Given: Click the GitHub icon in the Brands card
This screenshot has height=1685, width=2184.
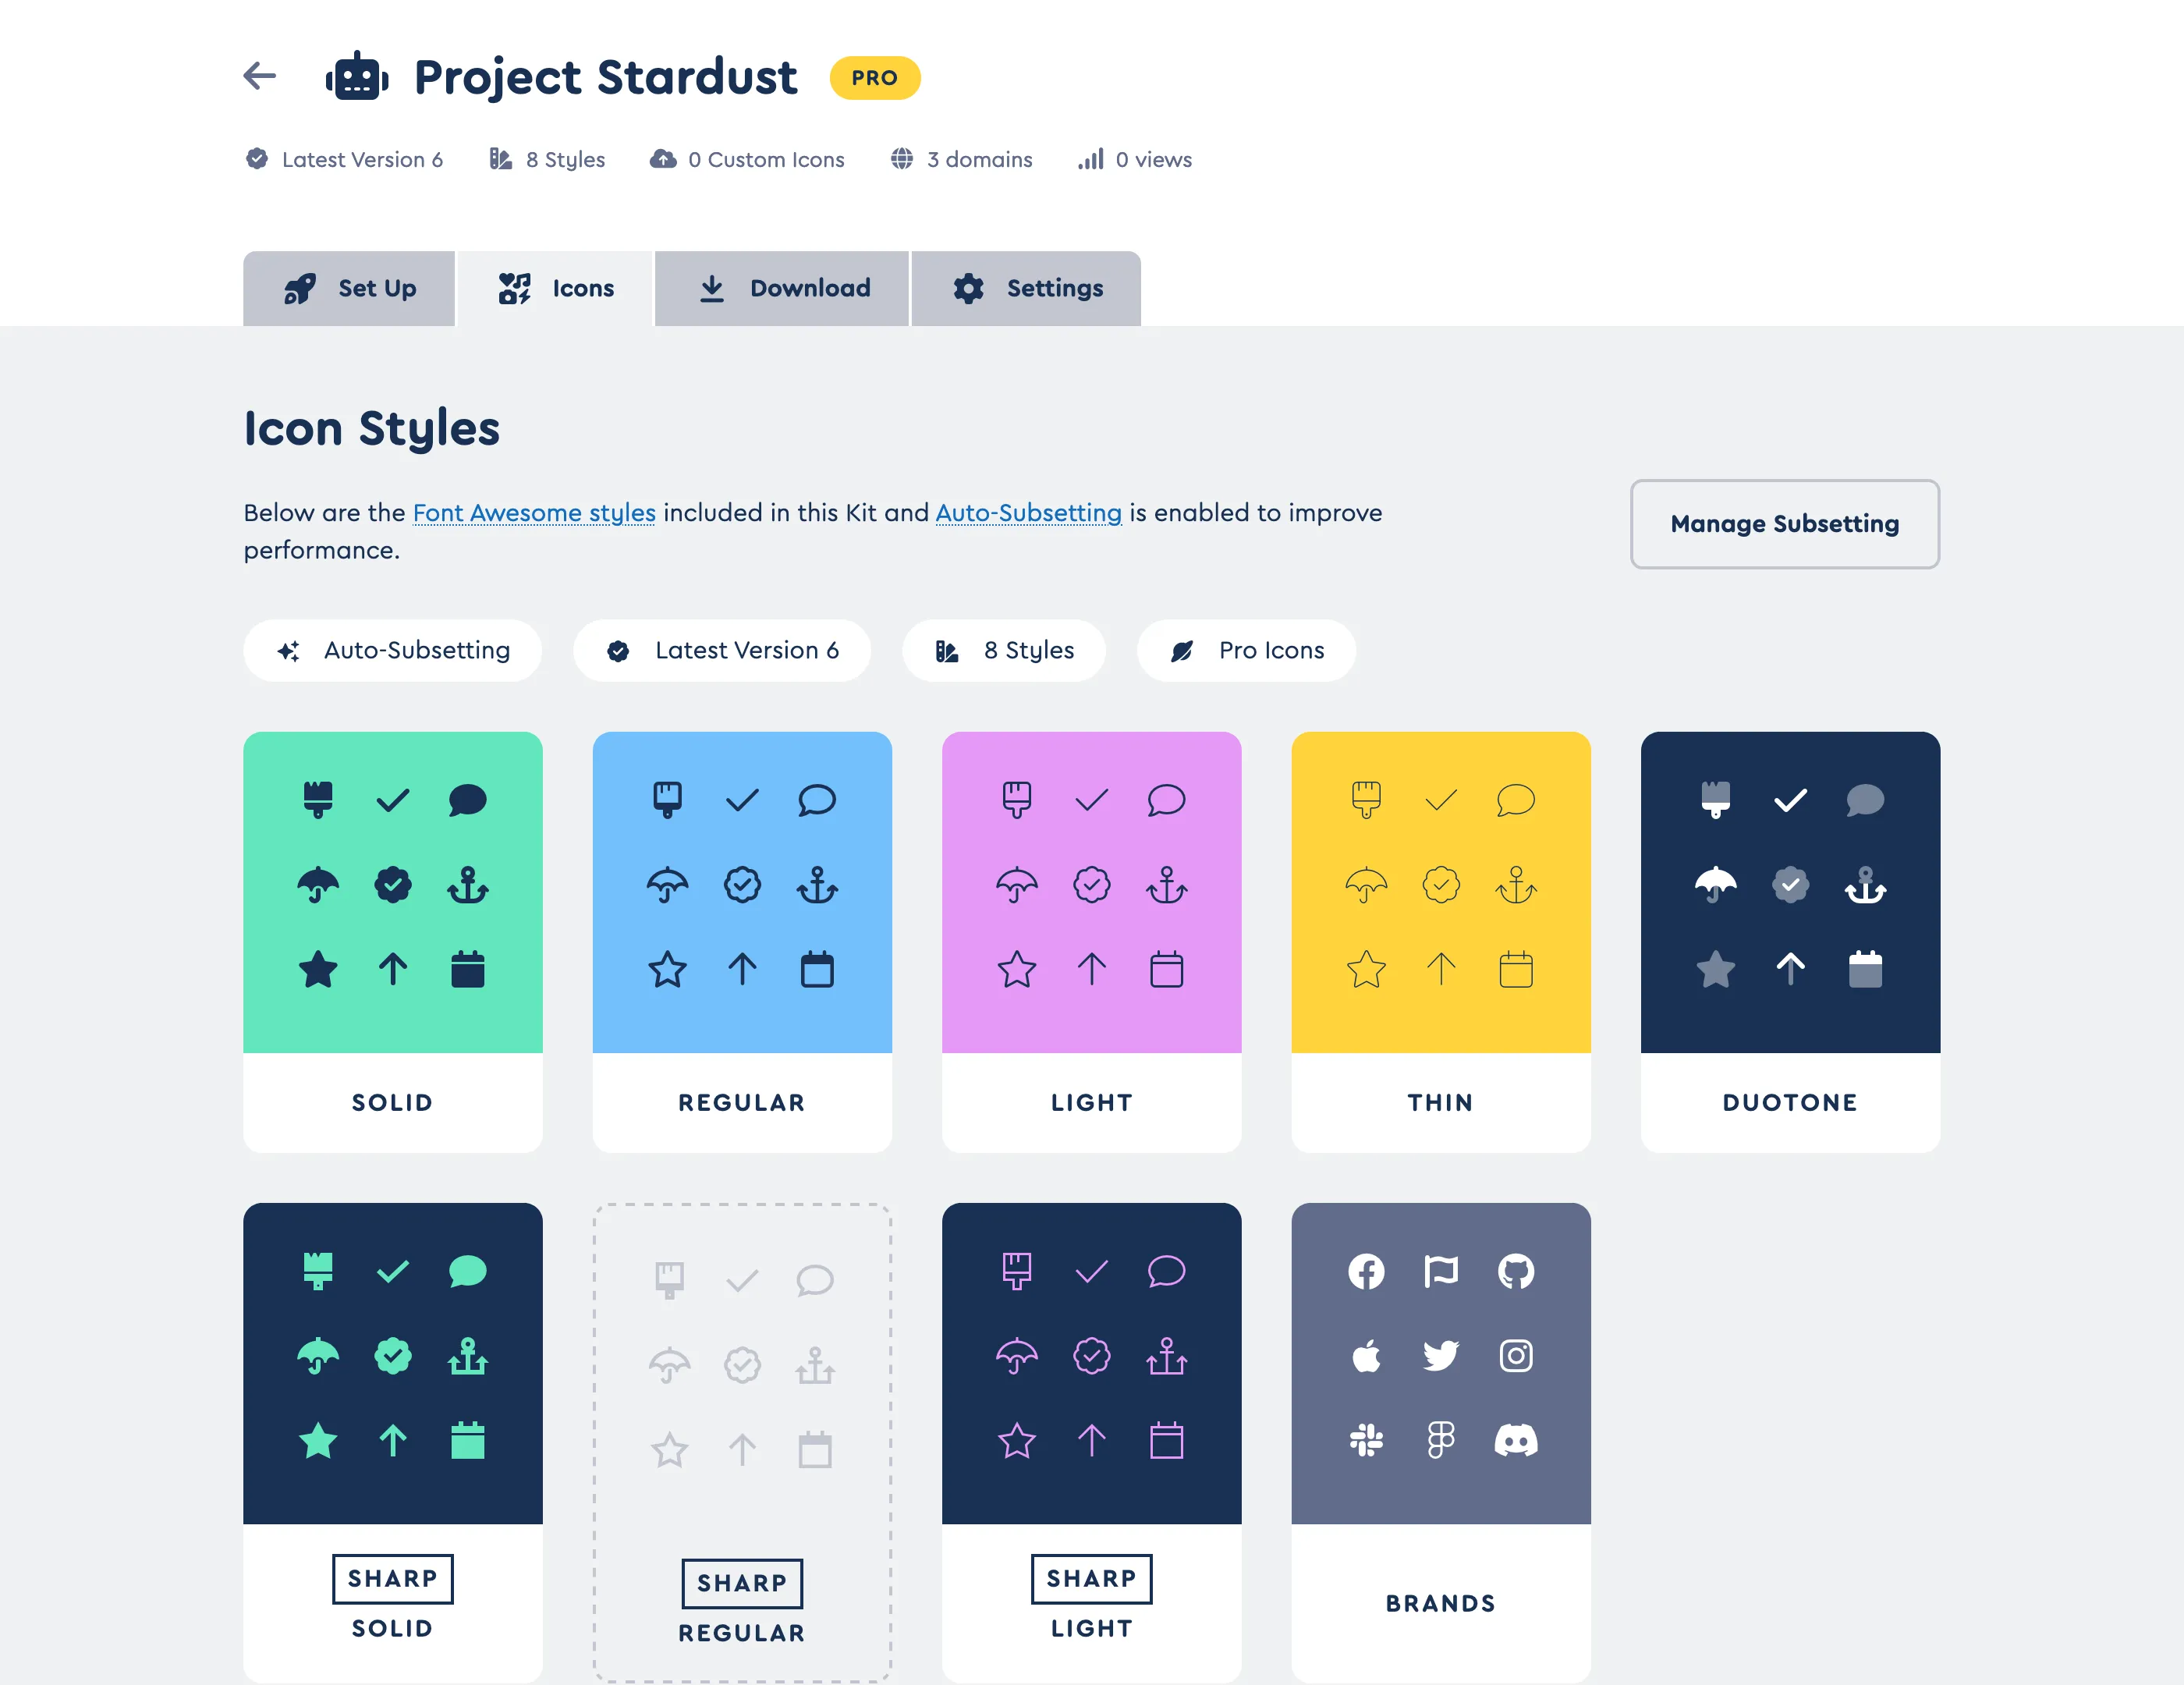Looking at the screenshot, I should click(x=1516, y=1272).
